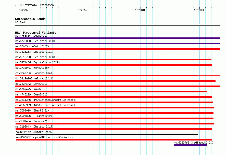Select dgv722n172 (Deng2019) label
Image resolution: width=227 pixels, height=155 pixels.
point(31,84)
